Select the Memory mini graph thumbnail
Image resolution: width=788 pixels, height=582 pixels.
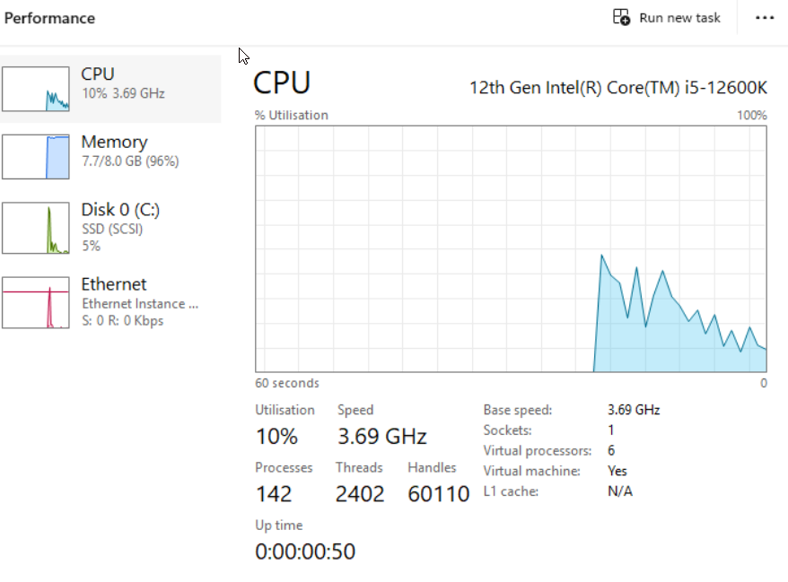[x=36, y=156]
